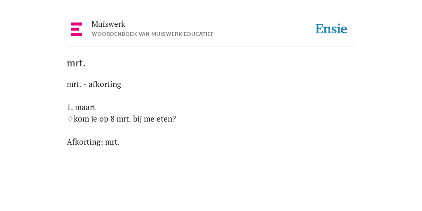The height and width of the screenshot is (211, 422).
Task: Click the pink Muiswerk E logo icon
Action: [x=77, y=29]
